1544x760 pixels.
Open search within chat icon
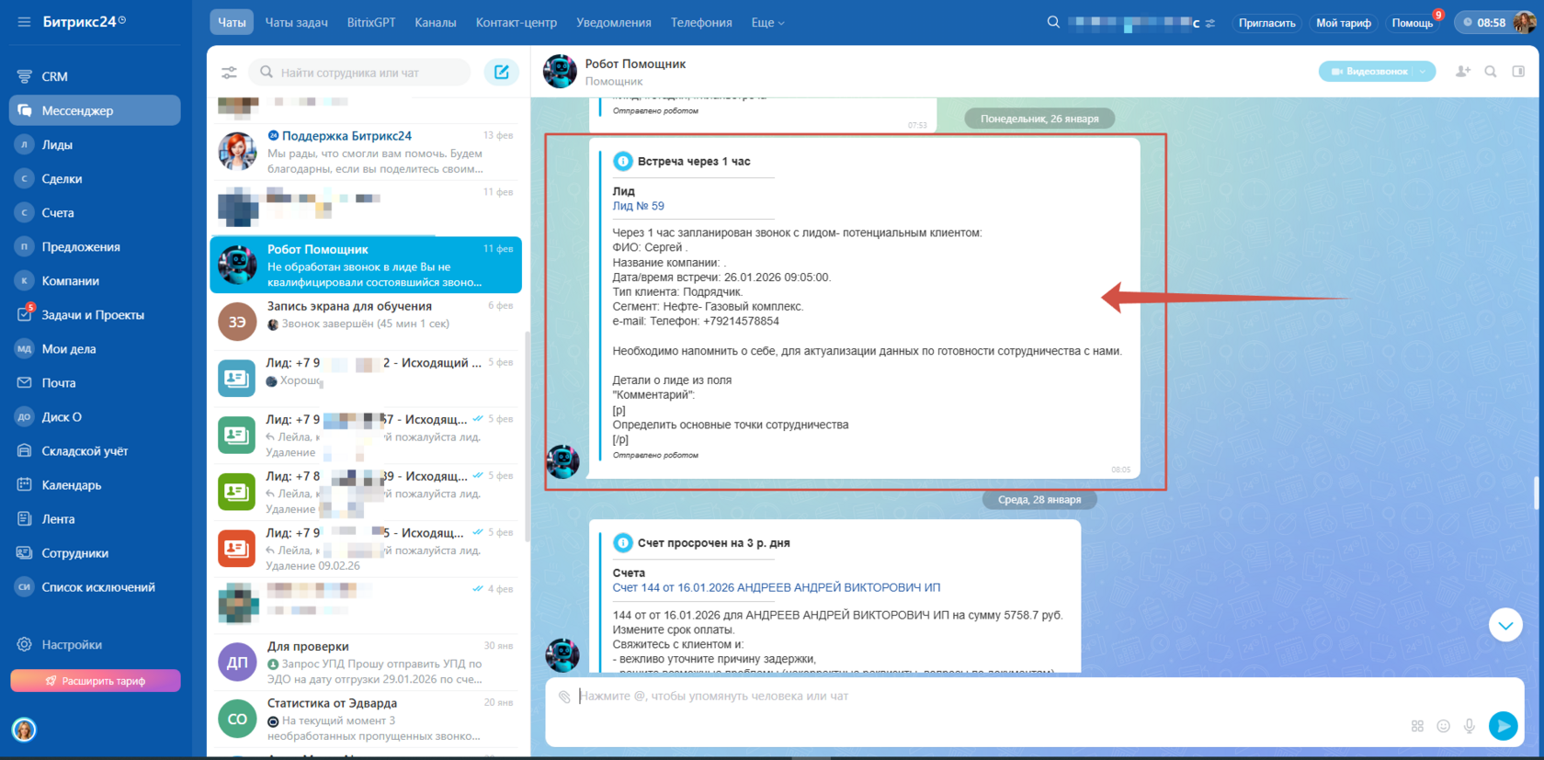point(1491,72)
